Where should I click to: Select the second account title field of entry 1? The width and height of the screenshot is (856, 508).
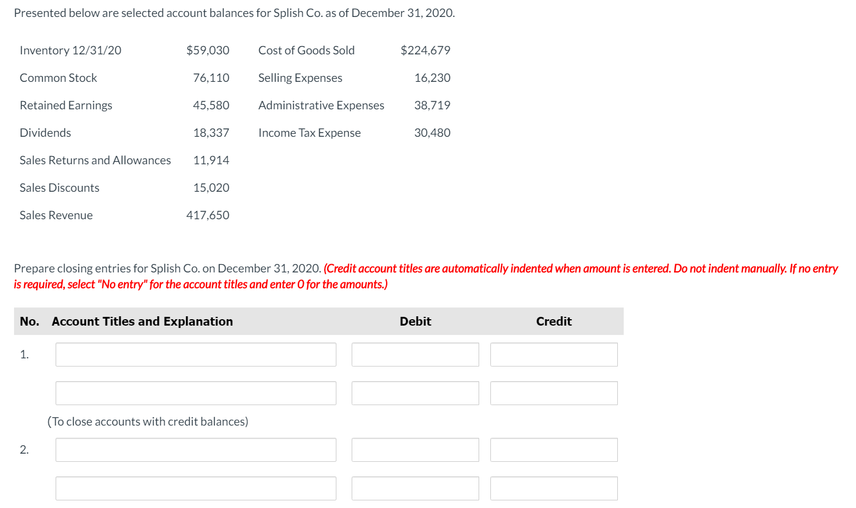[195, 393]
